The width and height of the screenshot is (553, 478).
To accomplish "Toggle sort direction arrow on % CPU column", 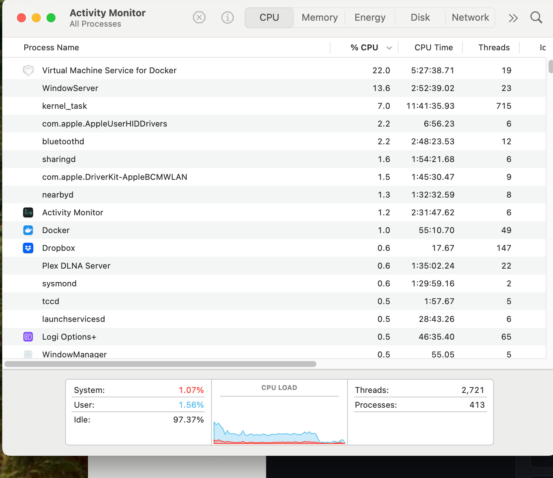I will tap(389, 48).
